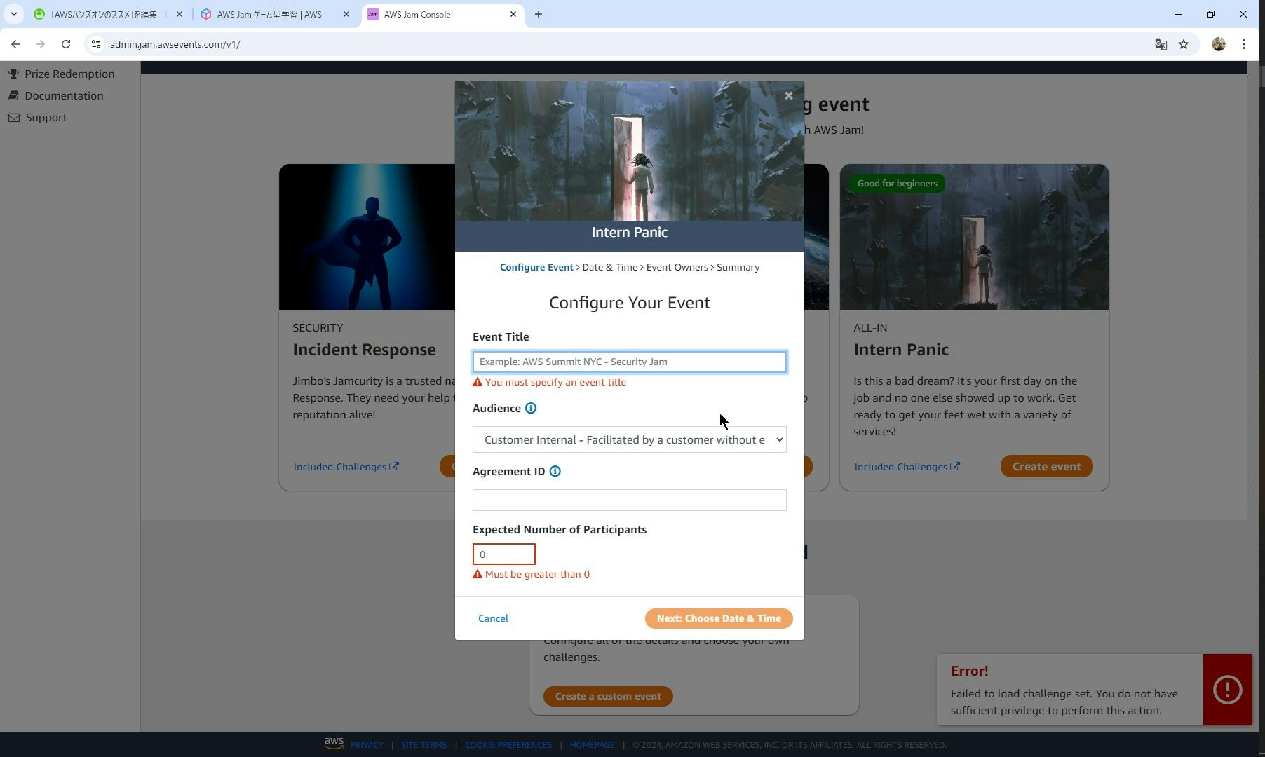Click the Support envelope icon
1265x757 pixels.
tap(14, 117)
